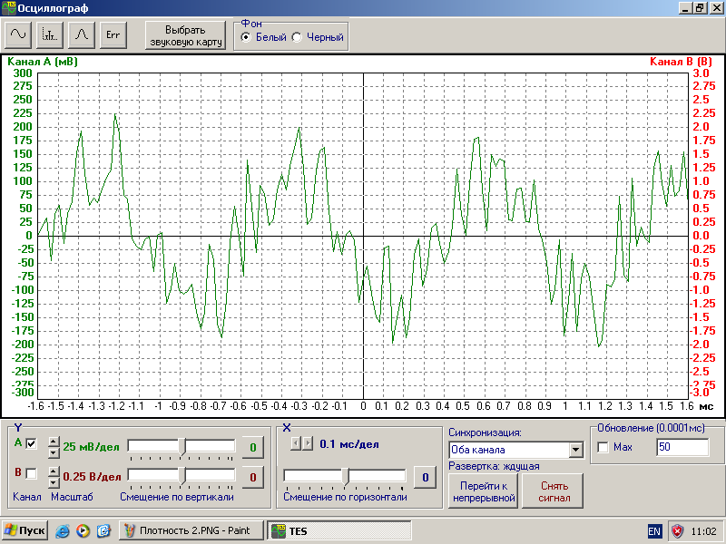Increase channel A scale with up arrow
This screenshot has height=544, width=726.
click(54, 442)
